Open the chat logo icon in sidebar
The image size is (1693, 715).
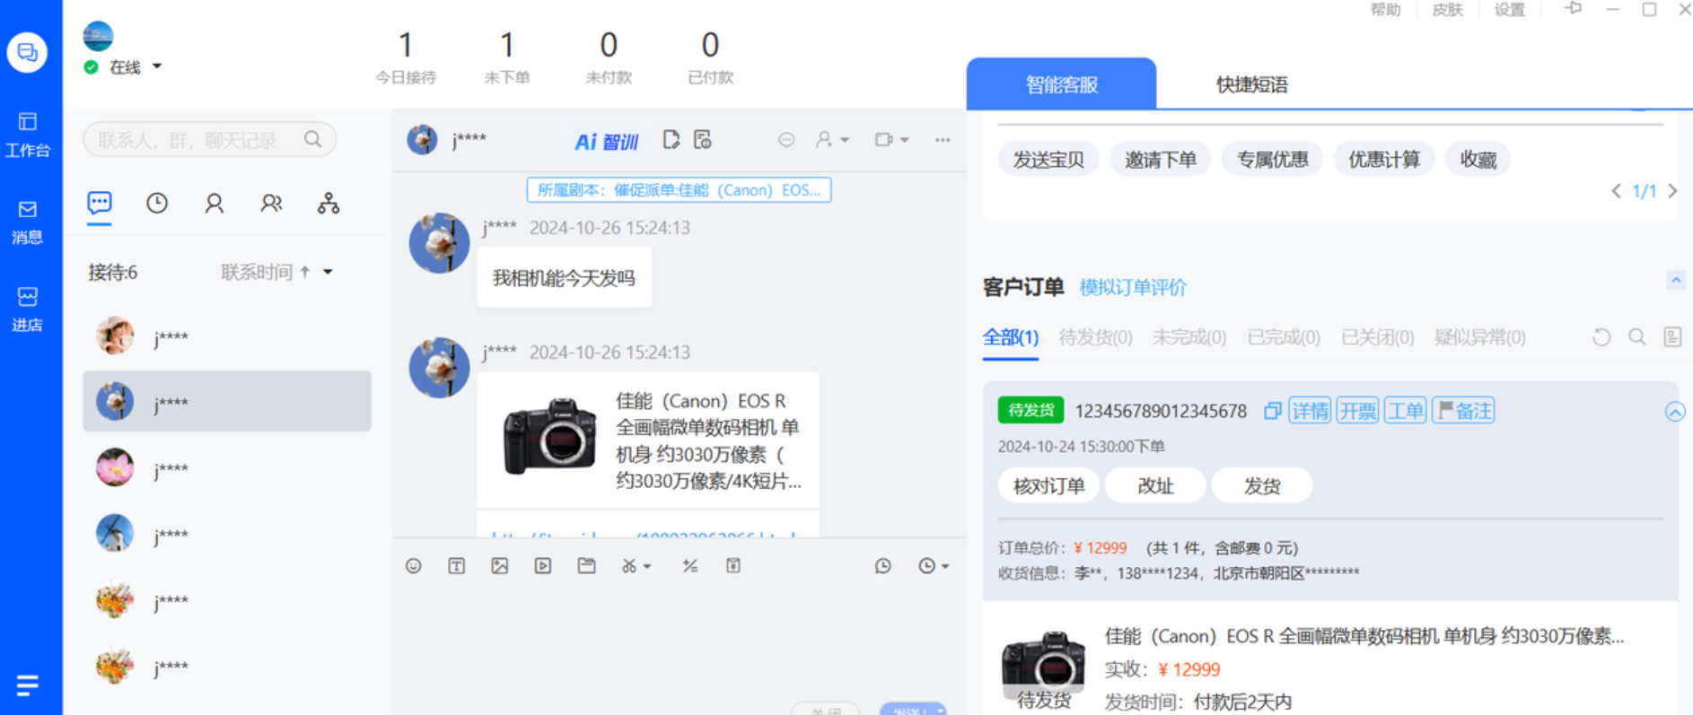[27, 52]
